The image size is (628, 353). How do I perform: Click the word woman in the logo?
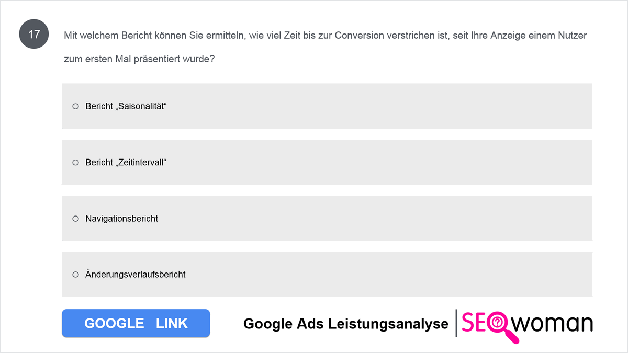552,324
